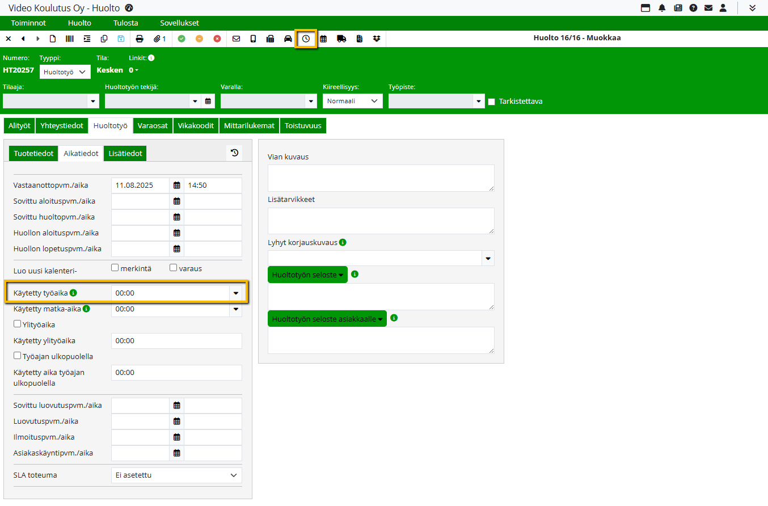Check the calendar 'merkintä' checkbox
768x506 pixels.
pos(115,268)
